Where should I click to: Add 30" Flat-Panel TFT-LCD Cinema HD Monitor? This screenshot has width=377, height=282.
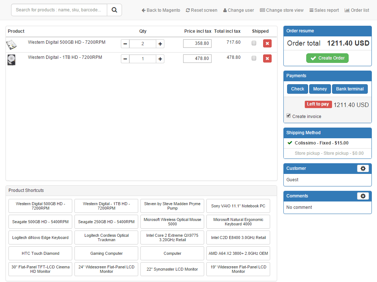(x=41, y=269)
